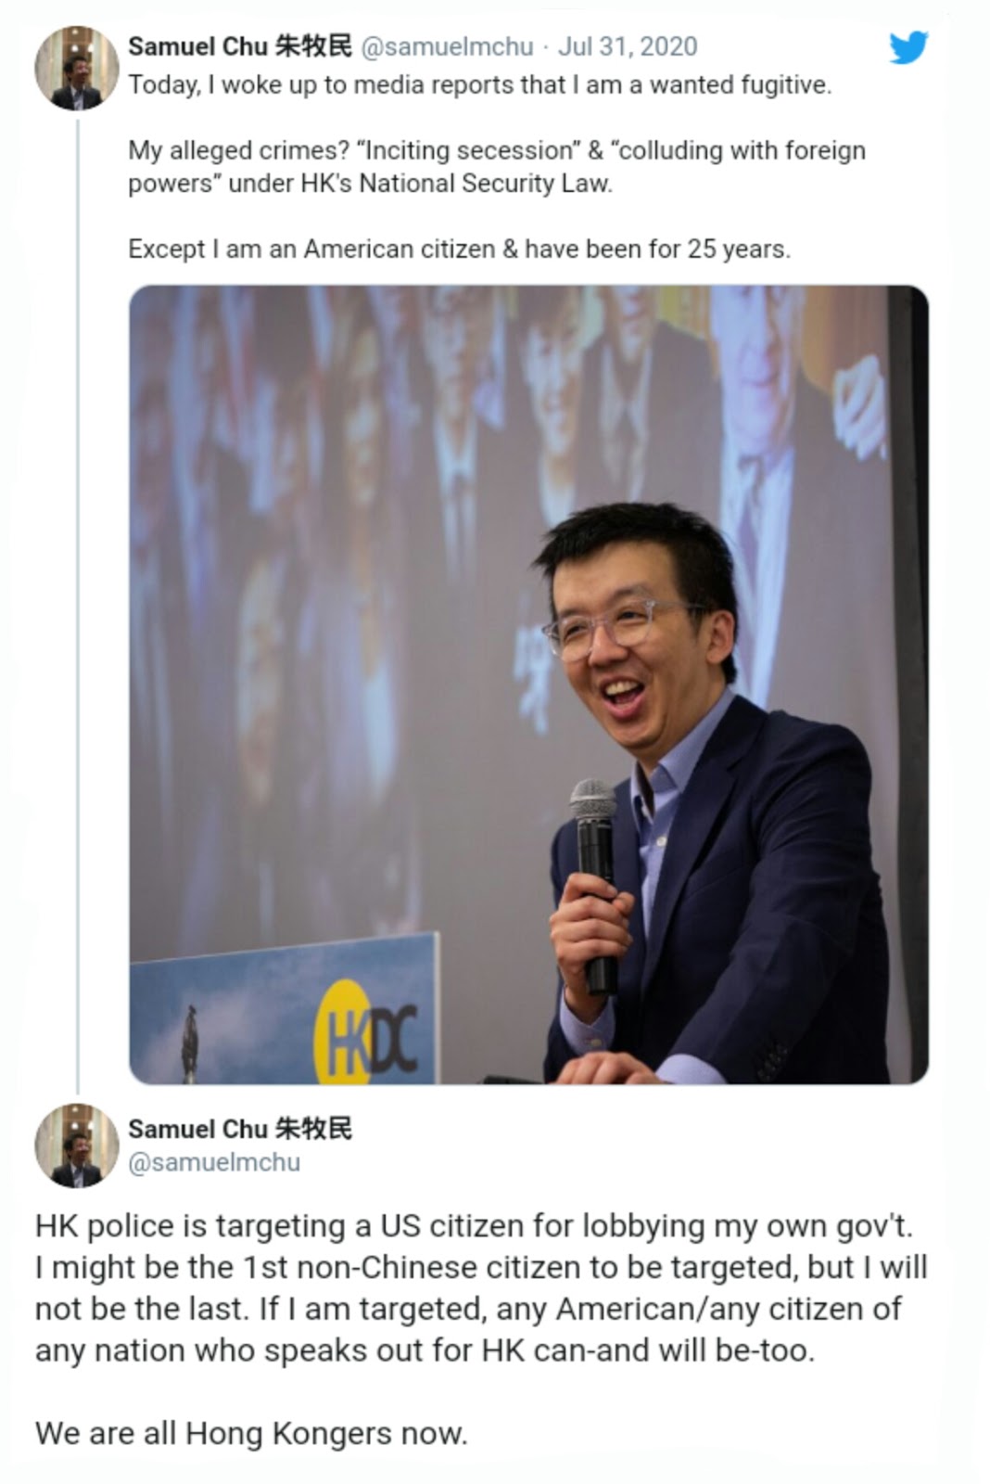Open the profile avatar on the first tweet
Image resolution: width=990 pixels, height=1484 pixels.
click(x=77, y=68)
